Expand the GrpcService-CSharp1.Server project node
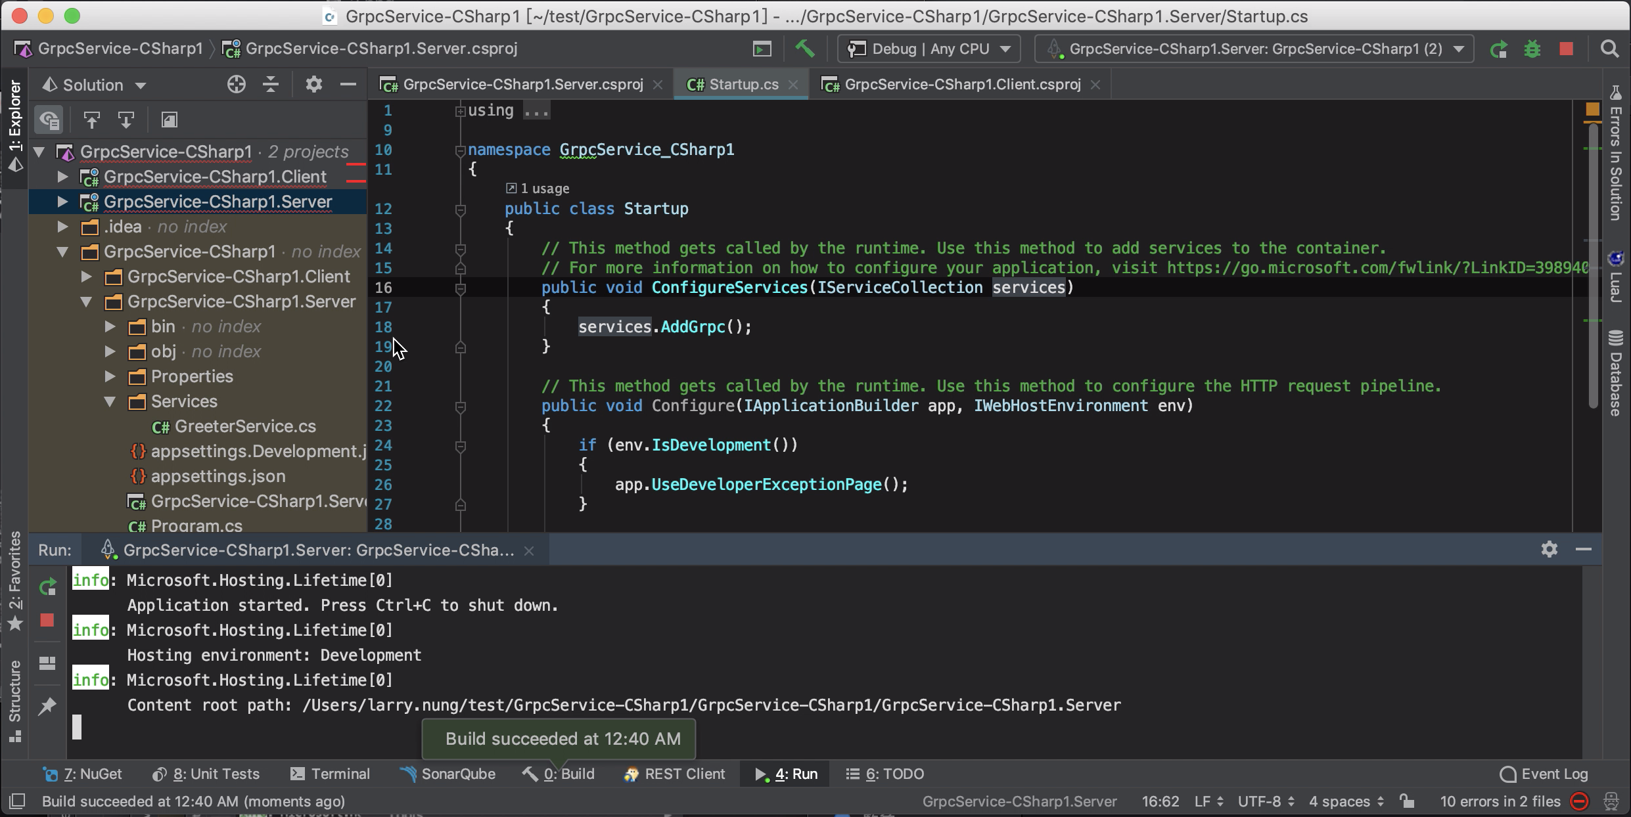The image size is (1631, 817). [x=62, y=202]
